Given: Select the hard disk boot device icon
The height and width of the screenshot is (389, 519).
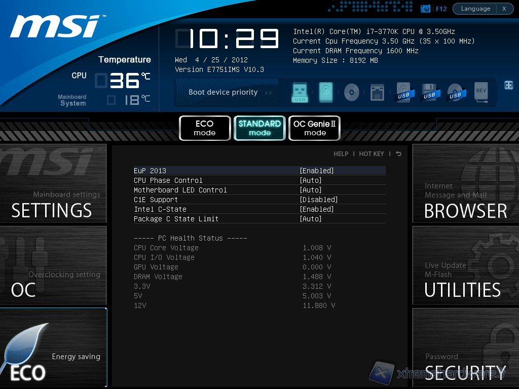Looking at the screenshot, I should pyautogui.click(x=326, y=93).
